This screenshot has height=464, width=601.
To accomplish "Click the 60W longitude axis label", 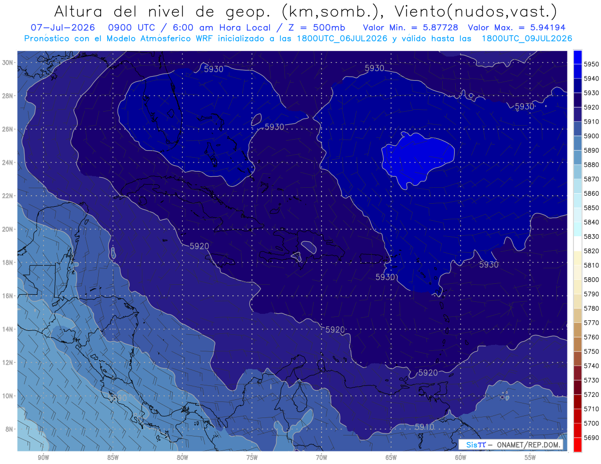I will pyautogui.click(x=461, y=458).
